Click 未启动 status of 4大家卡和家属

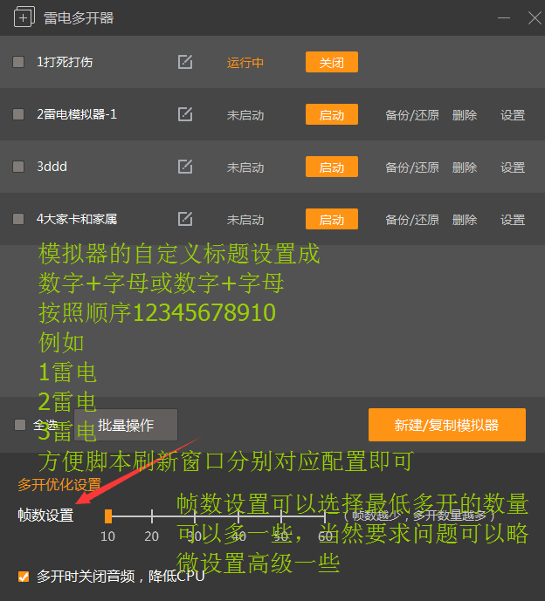tap(245, 220)
